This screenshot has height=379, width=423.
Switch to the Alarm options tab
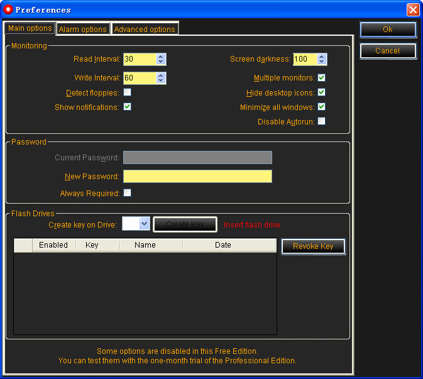83,29
